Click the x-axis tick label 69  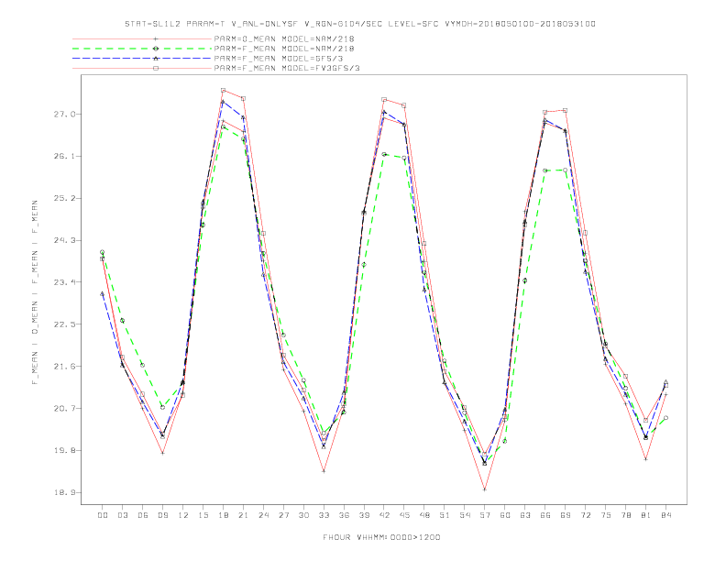[566, 515]
